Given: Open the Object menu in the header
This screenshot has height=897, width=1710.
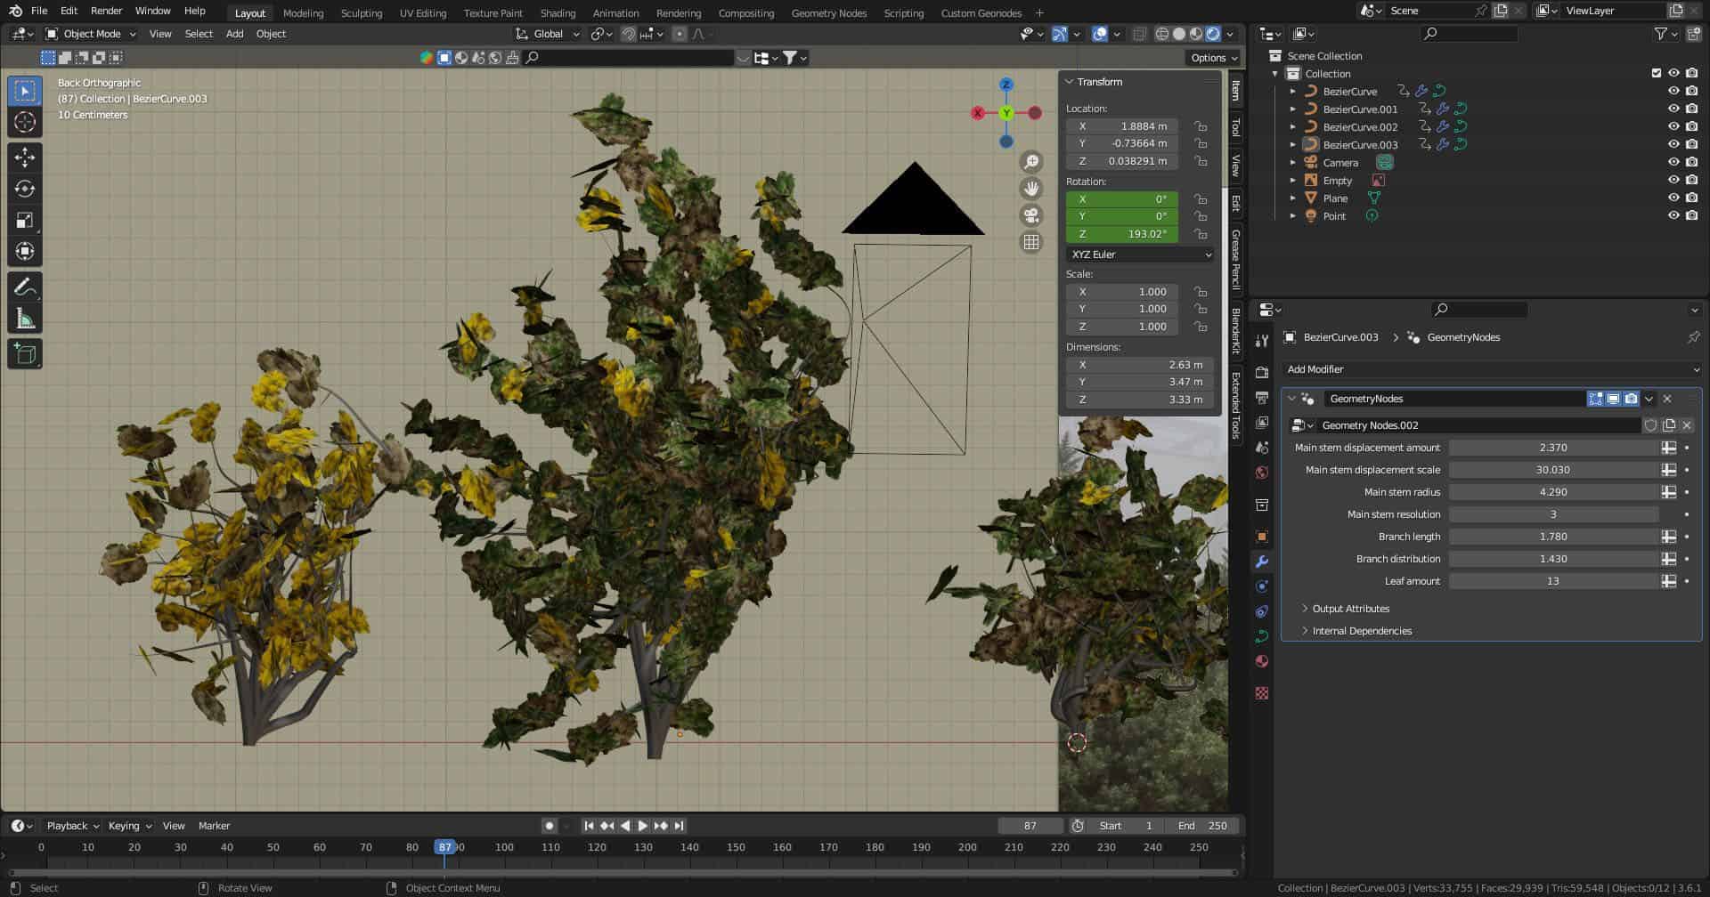Looking at the screenshot, I should click(x=271, y=33).
